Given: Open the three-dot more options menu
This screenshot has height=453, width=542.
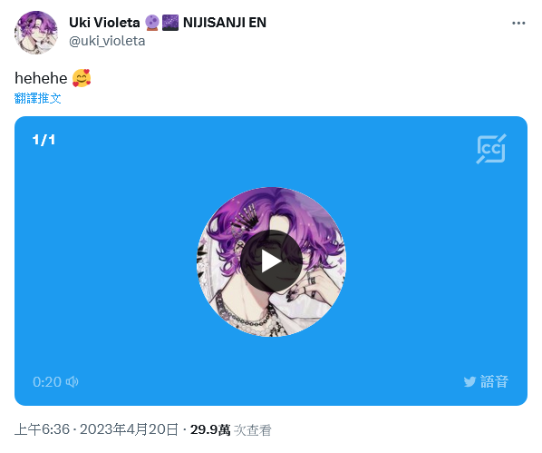Looking at the screenshot, I should coord(518,24).
